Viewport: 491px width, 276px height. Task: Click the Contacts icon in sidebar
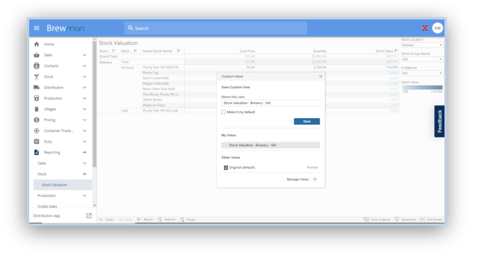[x=37, y=66]
